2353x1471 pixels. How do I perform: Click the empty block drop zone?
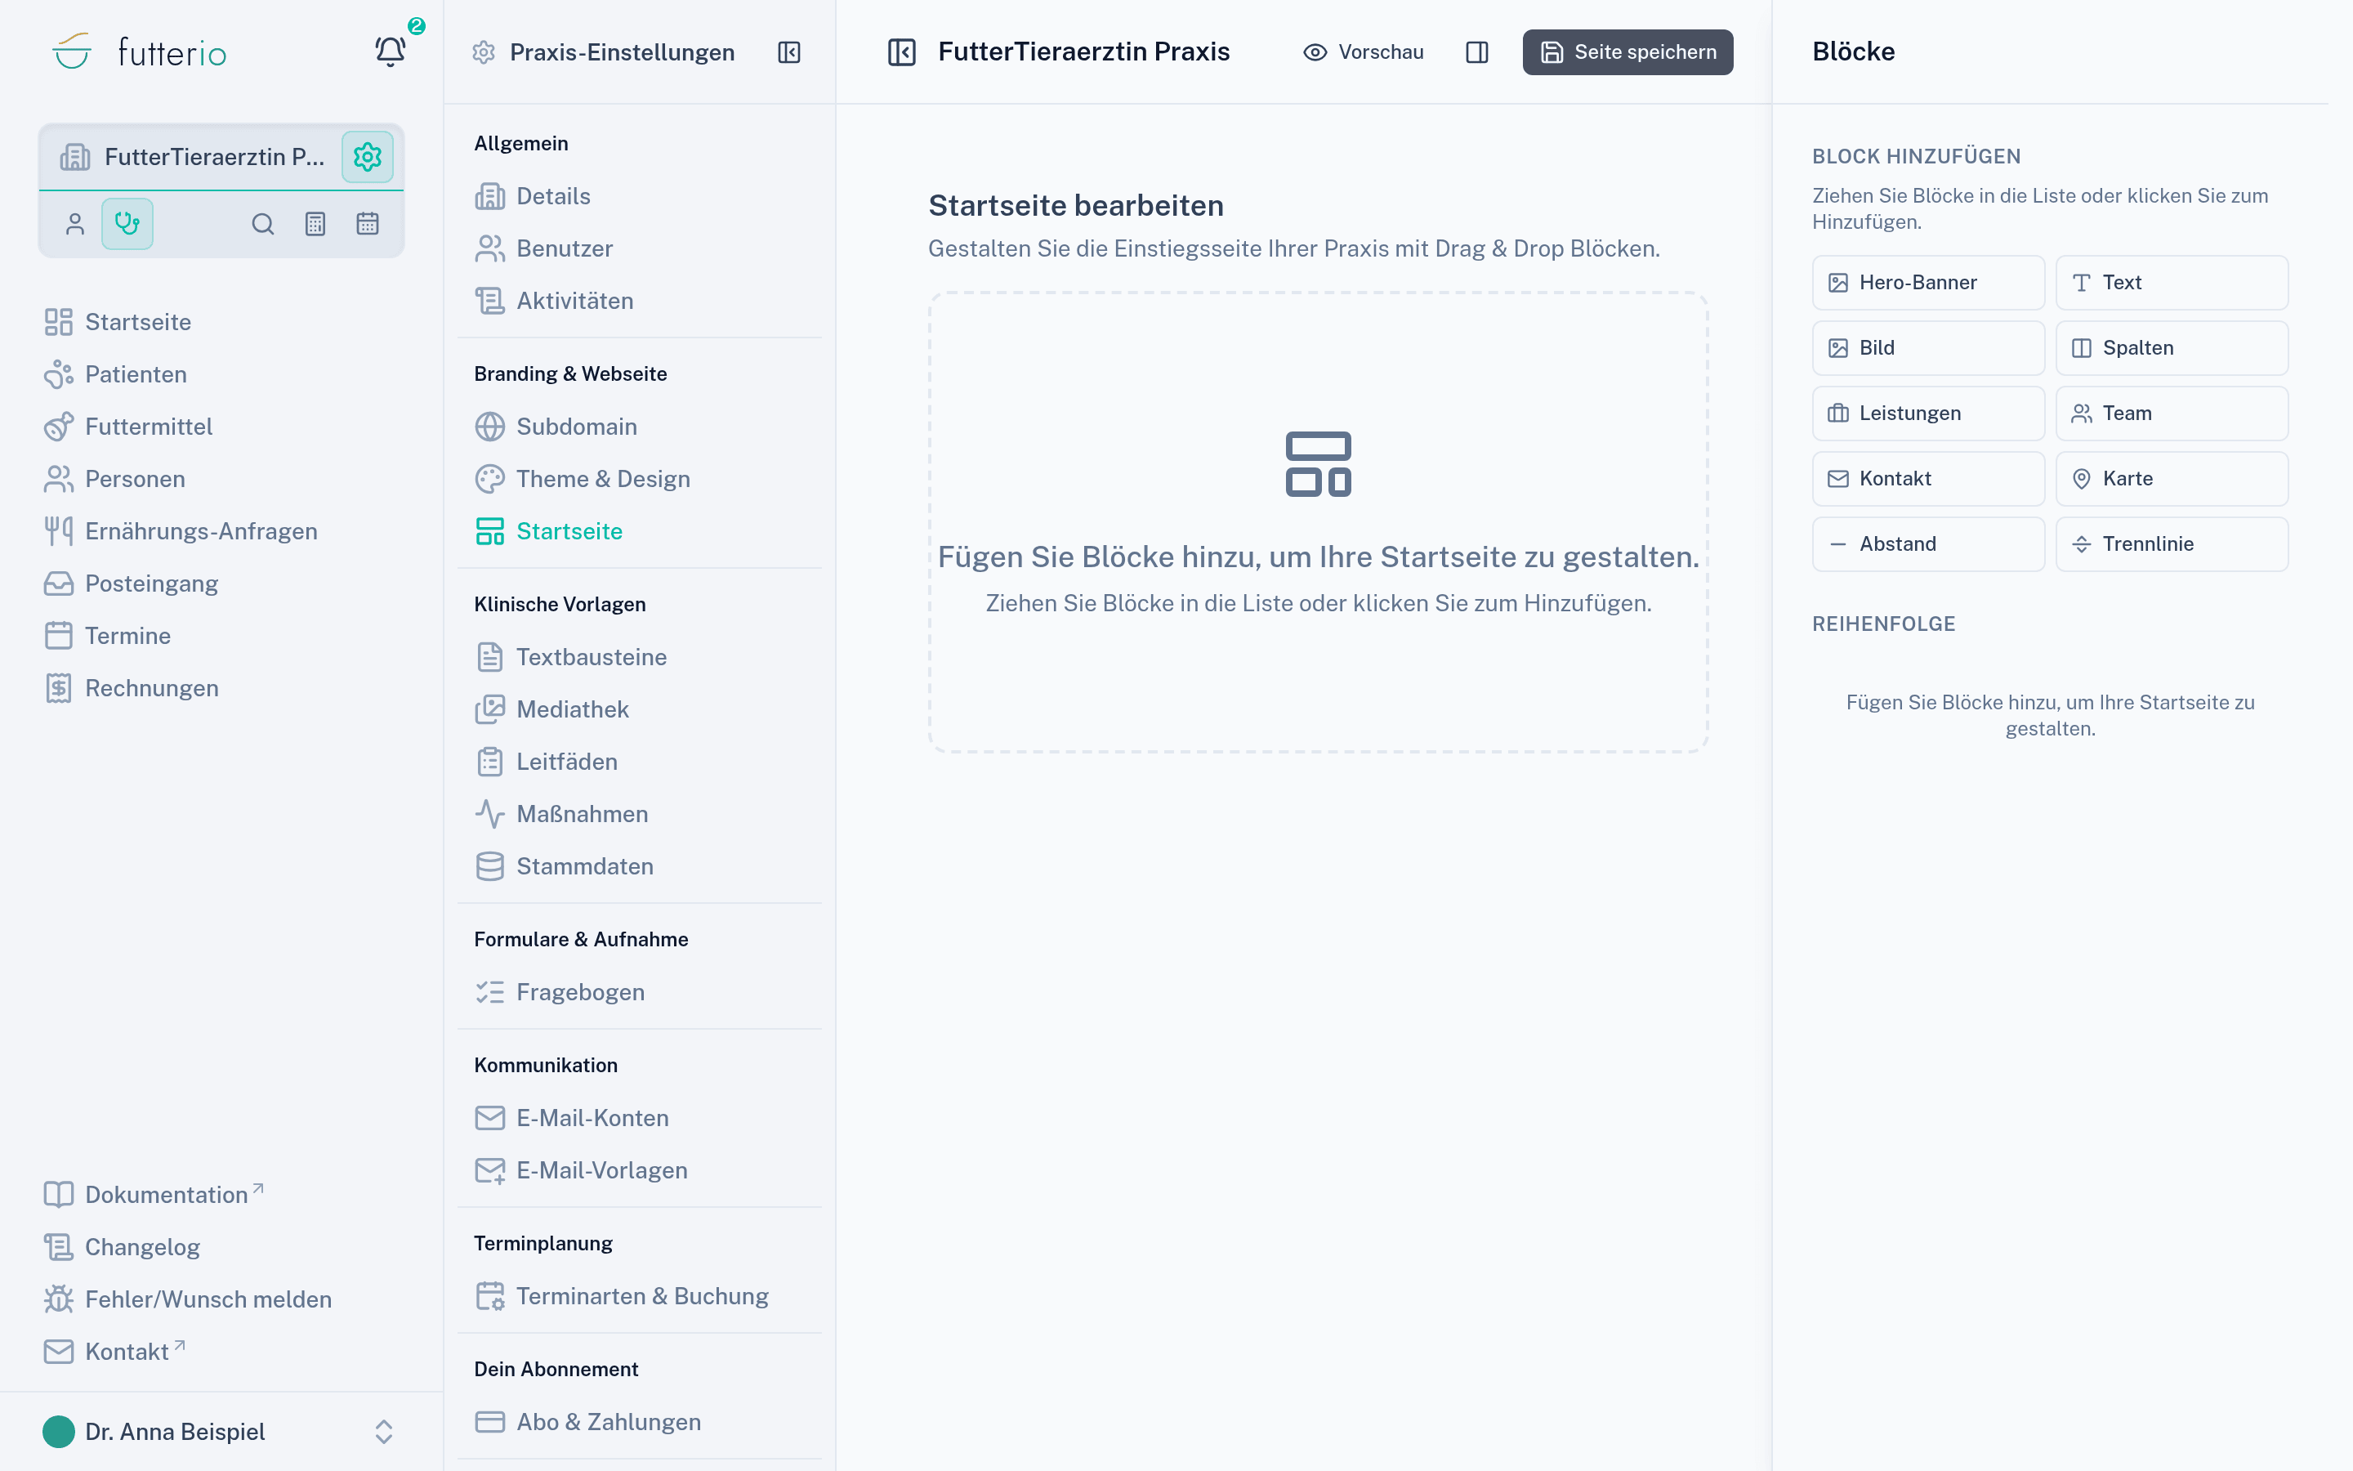[x=1318, y=522]
